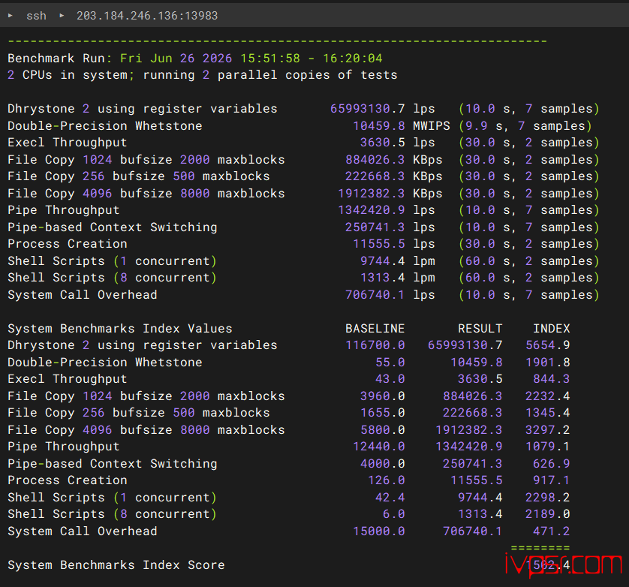Click the Context Switching index 626.9
629x587 pixels.
(x=551, y=463)
